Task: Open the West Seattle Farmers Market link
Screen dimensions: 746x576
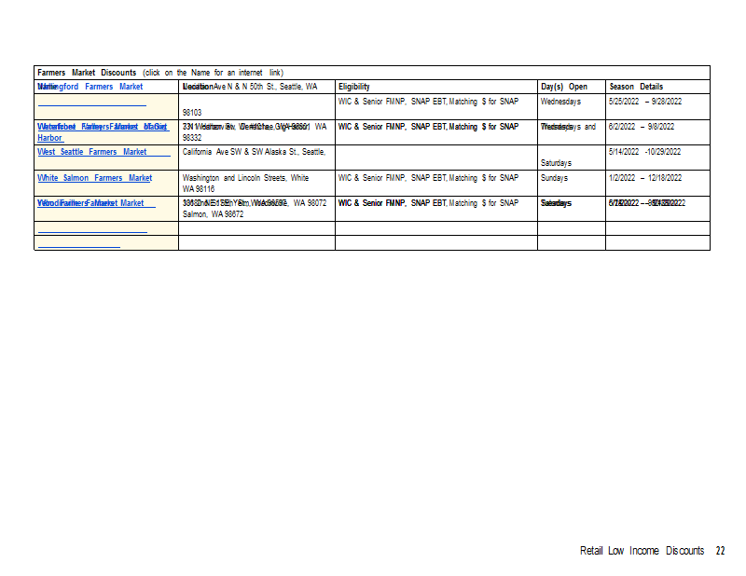Action: coord(91,152)
